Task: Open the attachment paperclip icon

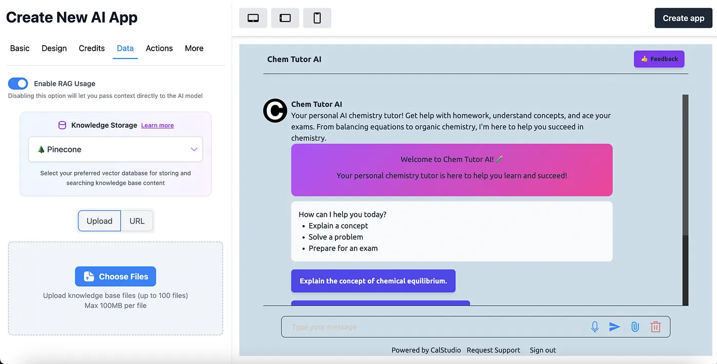Action: tap(635, 327)
